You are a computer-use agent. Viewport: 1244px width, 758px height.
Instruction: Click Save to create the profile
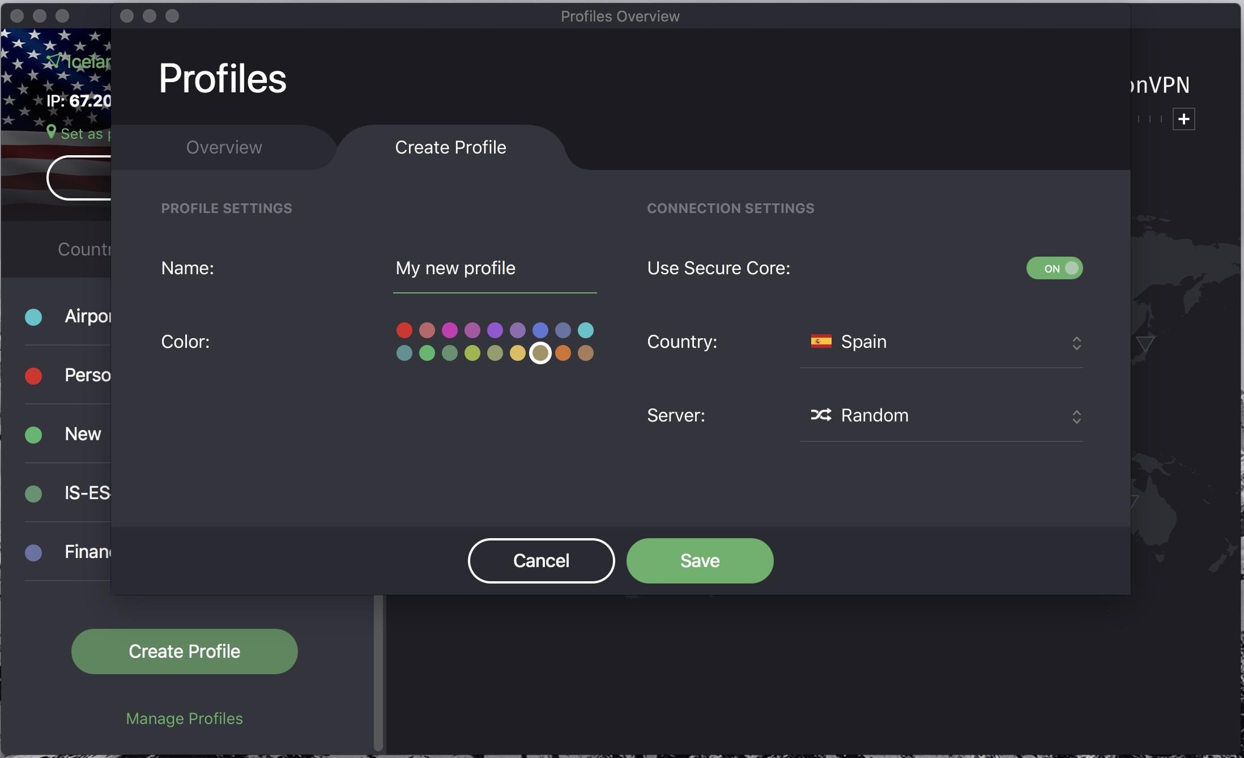[x=699, y=561]
